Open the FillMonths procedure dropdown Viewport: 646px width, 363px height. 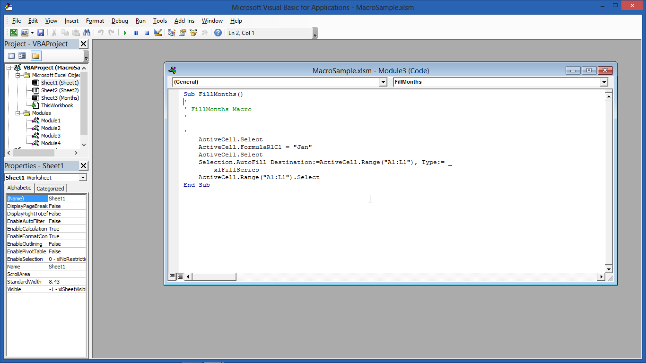tap(604, 82)
